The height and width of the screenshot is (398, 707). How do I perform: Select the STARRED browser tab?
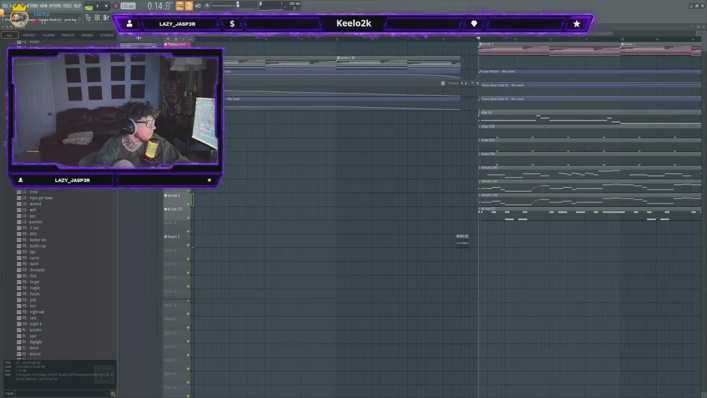[x=107, y=35]
